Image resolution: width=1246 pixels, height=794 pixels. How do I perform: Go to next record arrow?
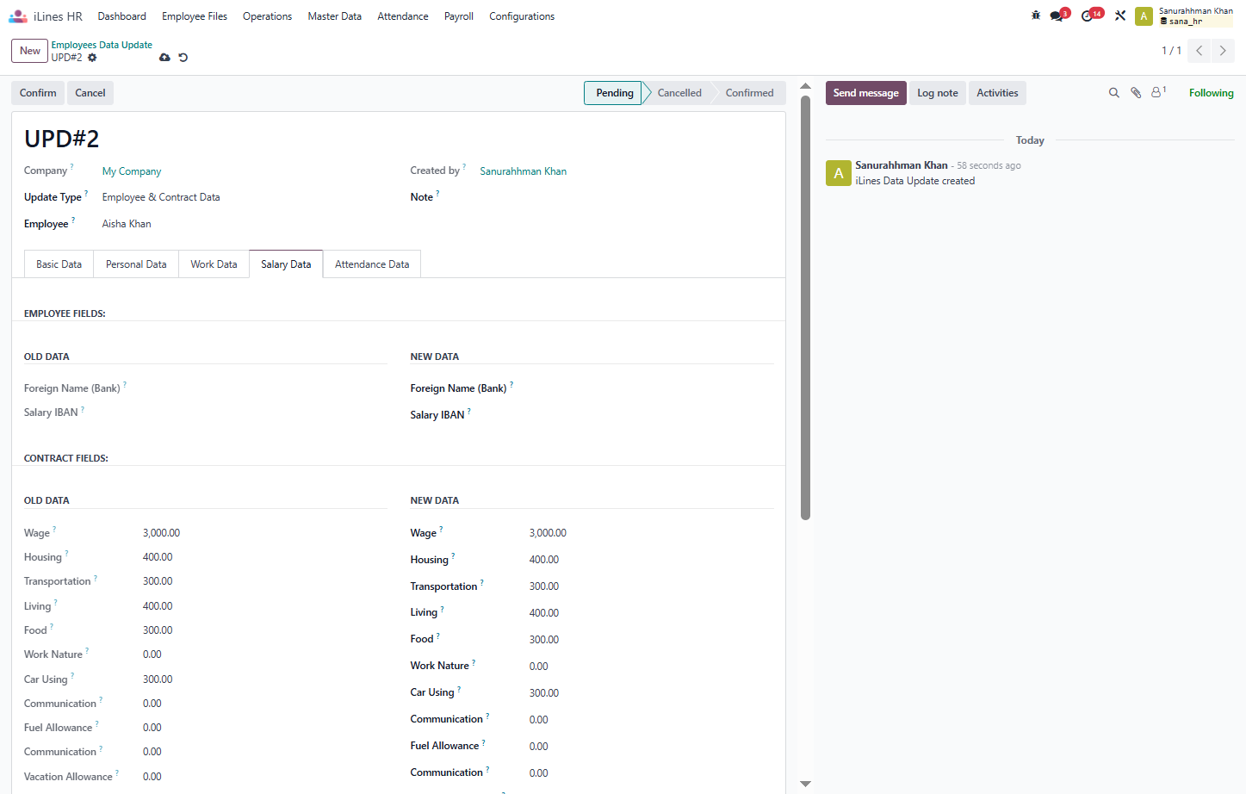tap(1223, 51)
